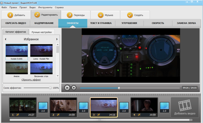Click the Сбросить эффект link
The width and height of the screenshot is (203, 123).
tap(31, 80)
